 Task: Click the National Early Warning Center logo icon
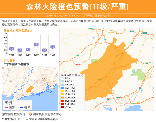[x=30, y=114]
